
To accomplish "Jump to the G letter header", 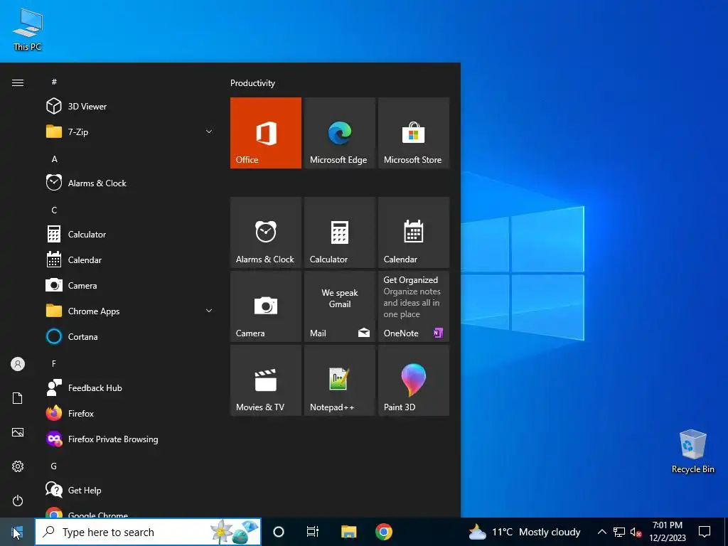I will tap(54, 466).
